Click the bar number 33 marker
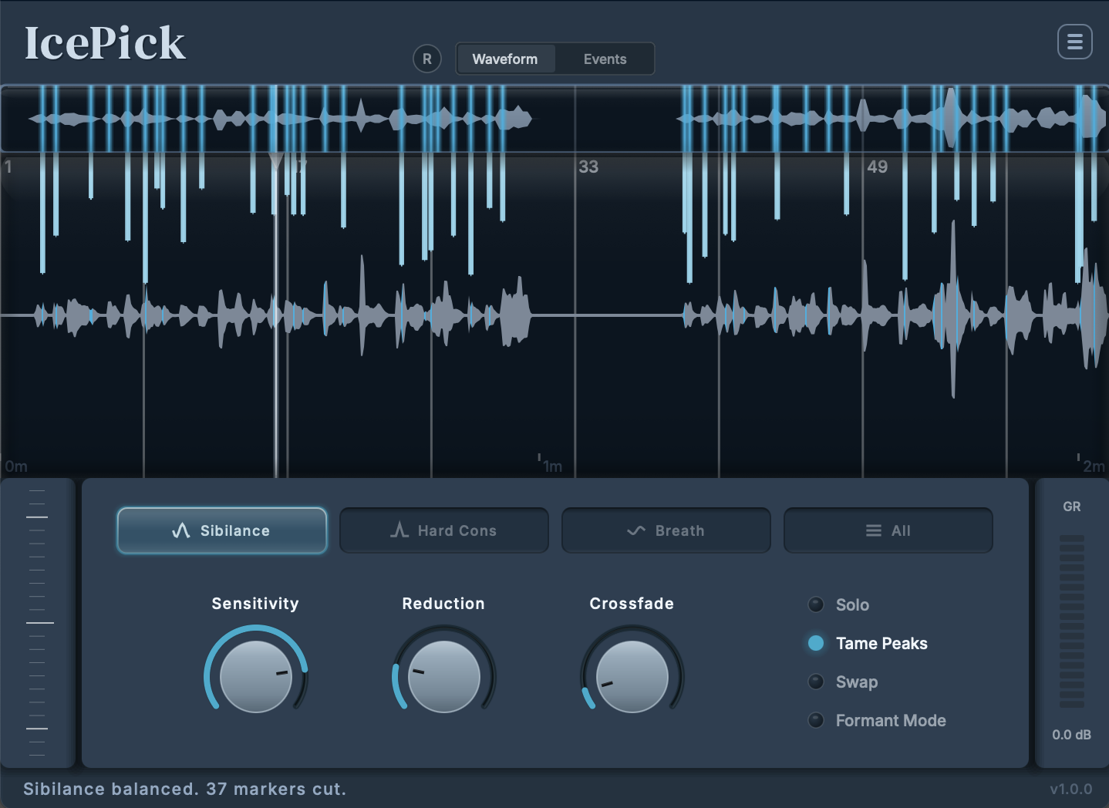 (588, 167)
